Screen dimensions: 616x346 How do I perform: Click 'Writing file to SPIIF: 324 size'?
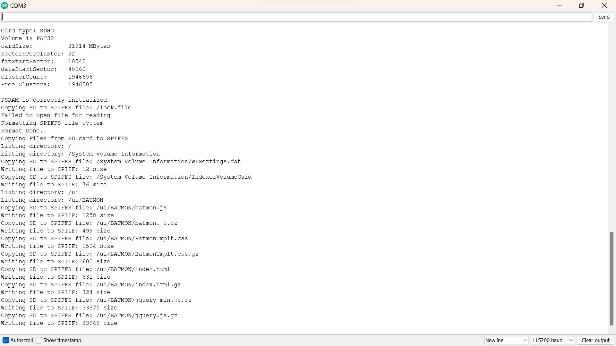[56, 292]
